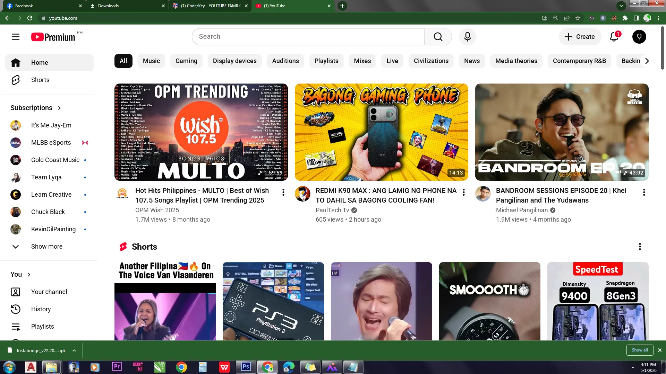Open InDesign from the taskbar
Image resolution: width=666 pixels, height=374 pixels.
point(138,367)
